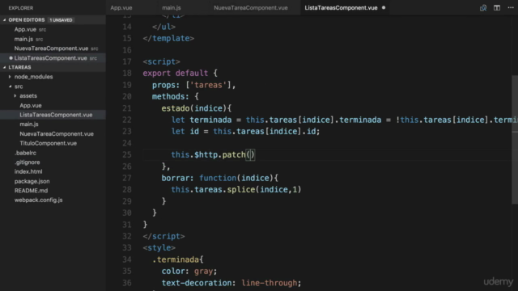This screenshot has height=291, width=518.
Task: Click '</template>' on line 15
Action: (168, 38)
